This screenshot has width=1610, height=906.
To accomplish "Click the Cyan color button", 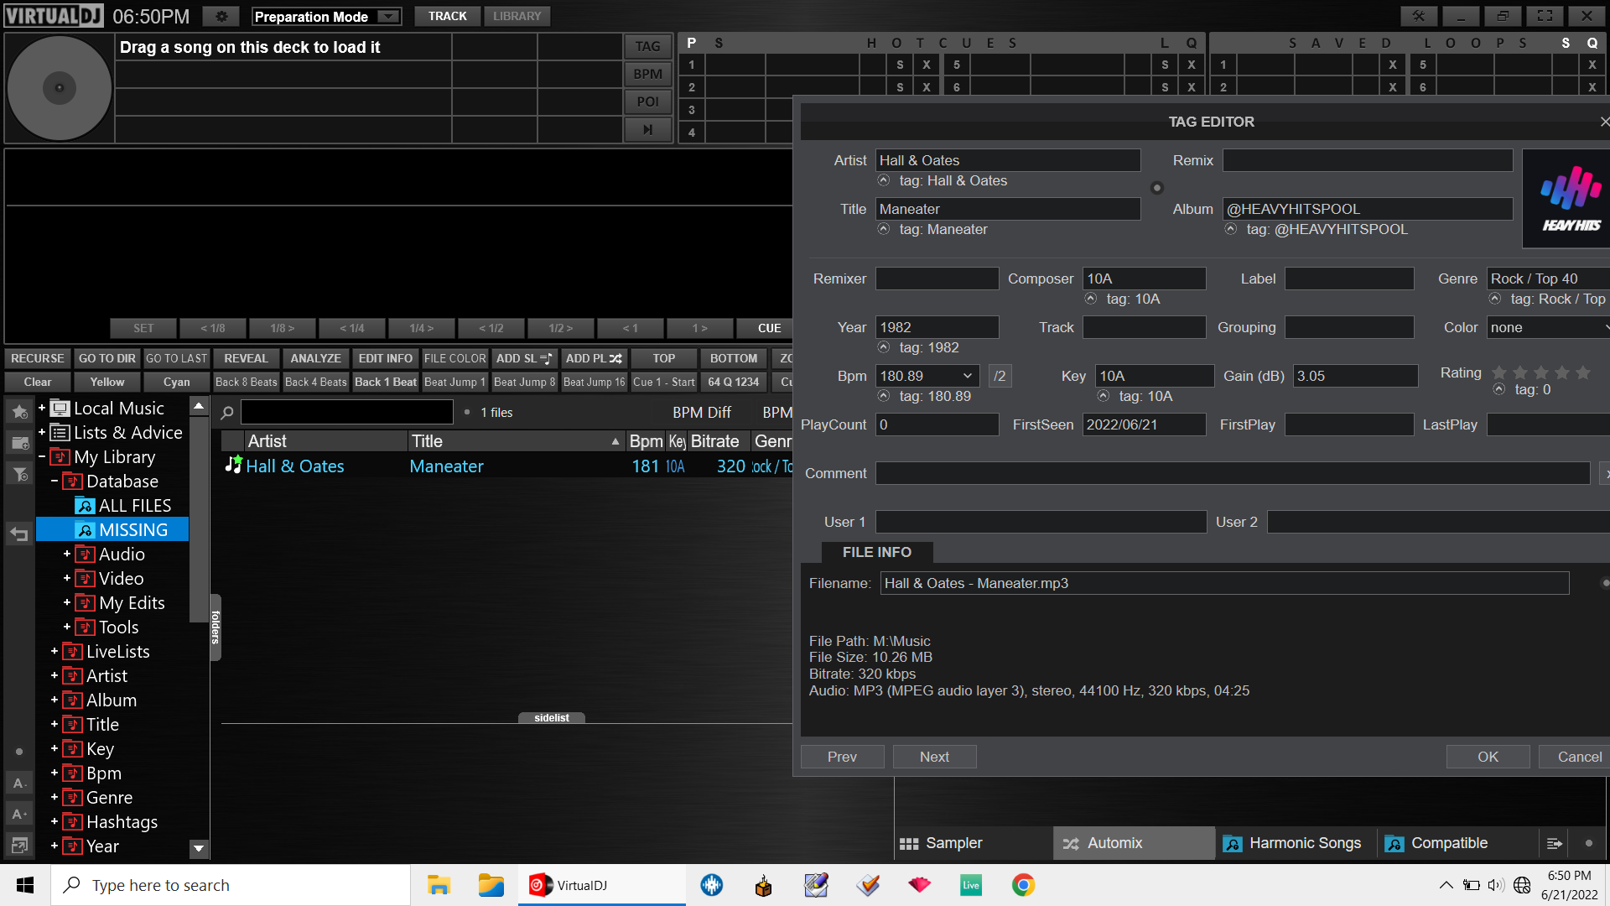I will tap(177, 382).
